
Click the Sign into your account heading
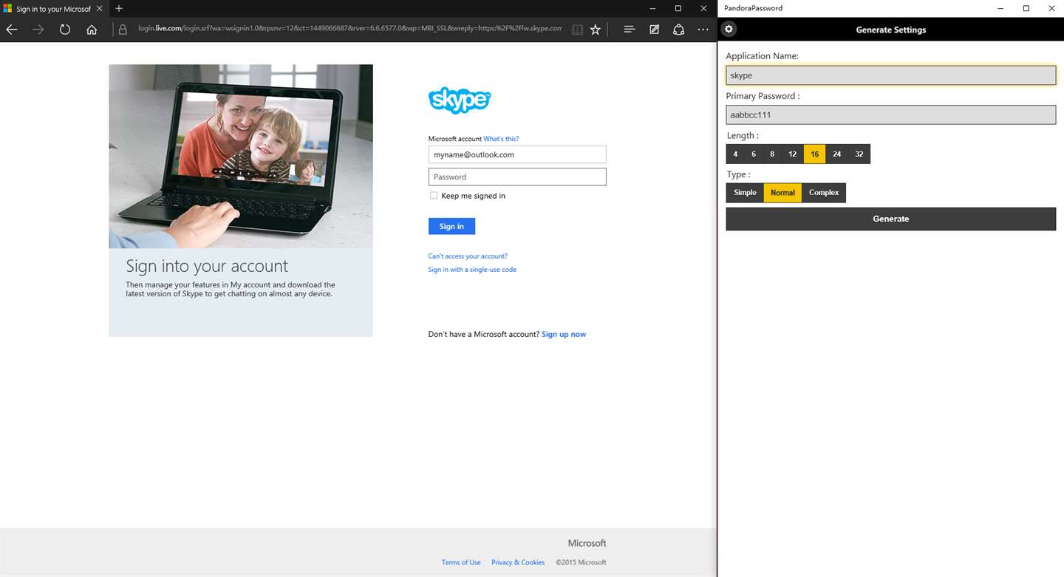tap(207, 266)
